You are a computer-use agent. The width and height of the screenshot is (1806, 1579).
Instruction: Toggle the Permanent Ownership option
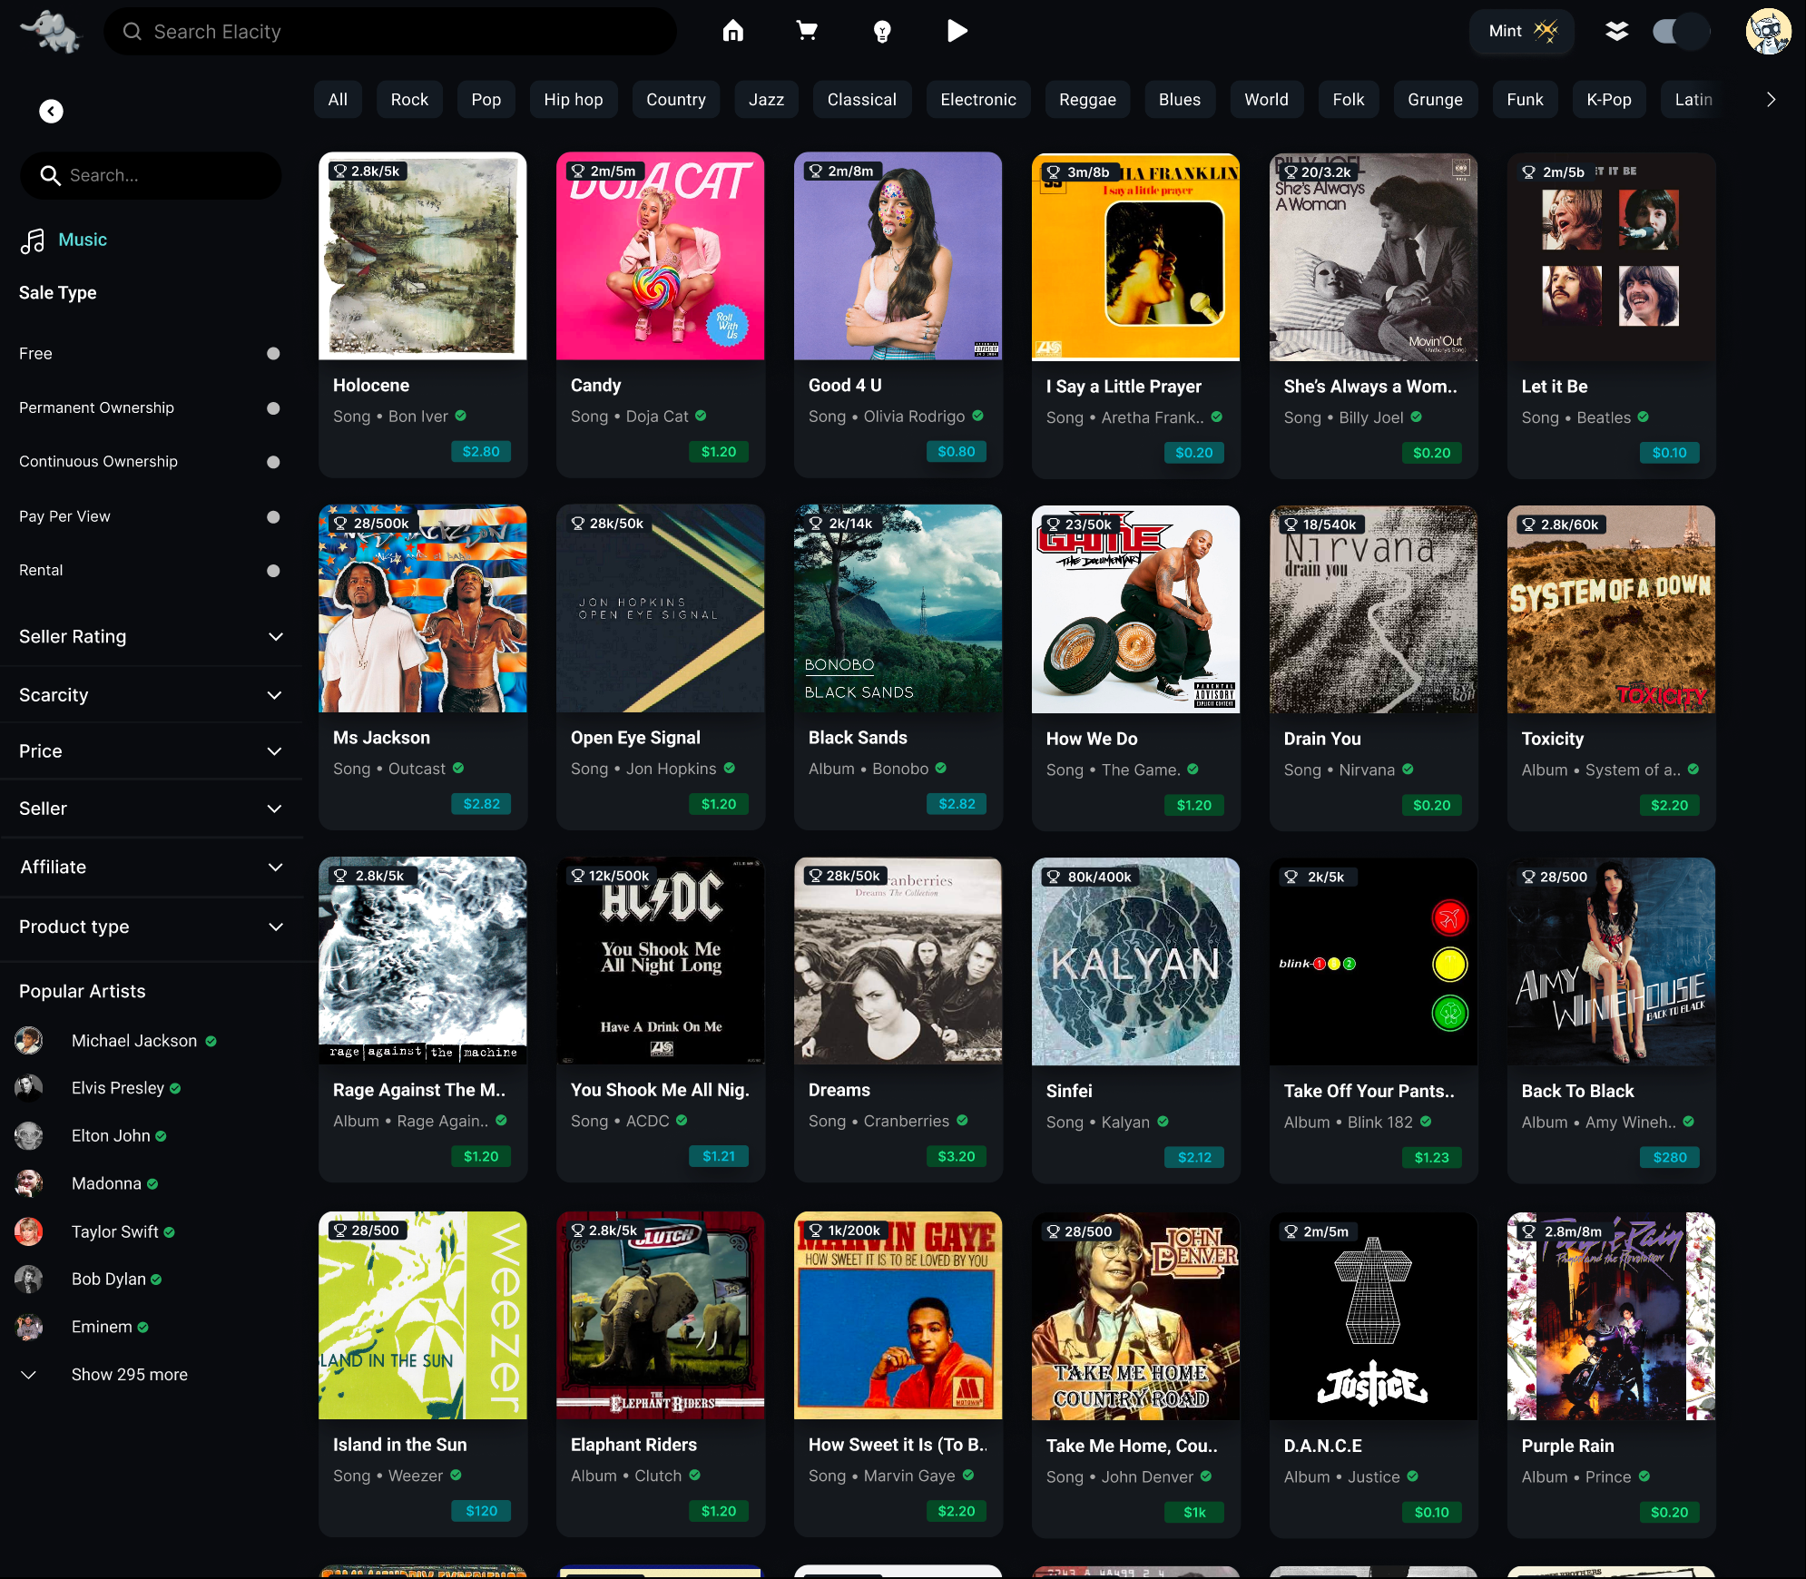coord(273,408)
